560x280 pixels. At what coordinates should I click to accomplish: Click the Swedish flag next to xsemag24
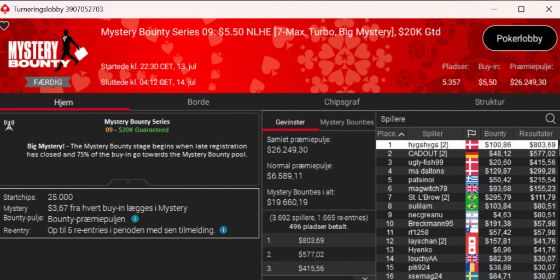tap(472, 276)
